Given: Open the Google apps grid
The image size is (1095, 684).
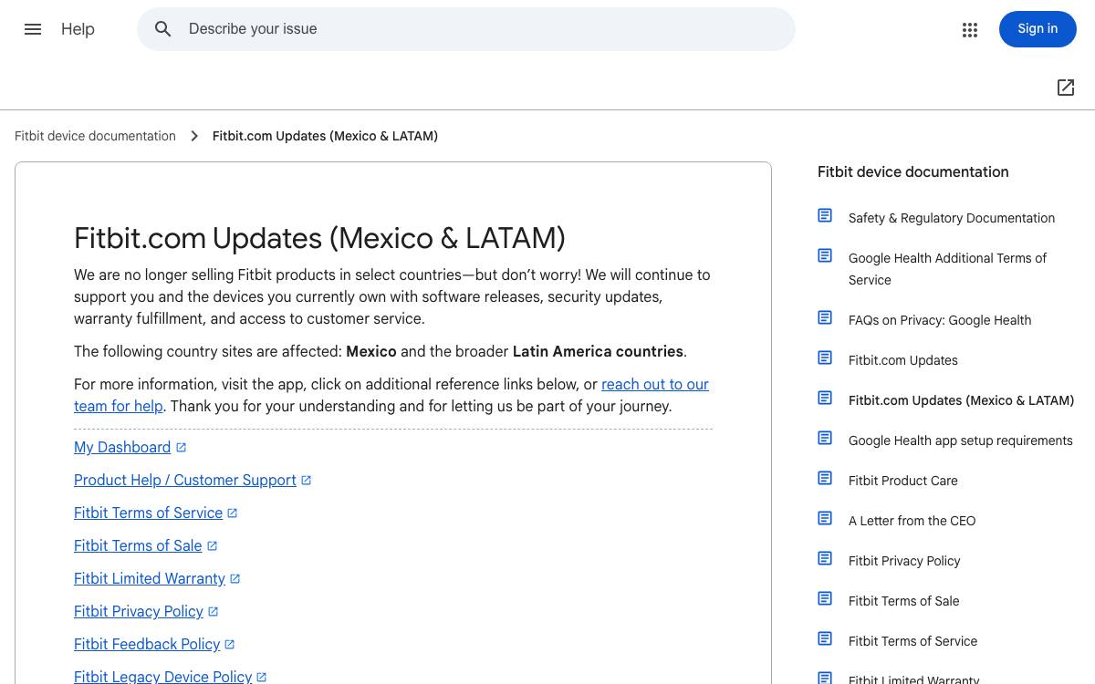Looking at the screenshot, I should [970, 30].
